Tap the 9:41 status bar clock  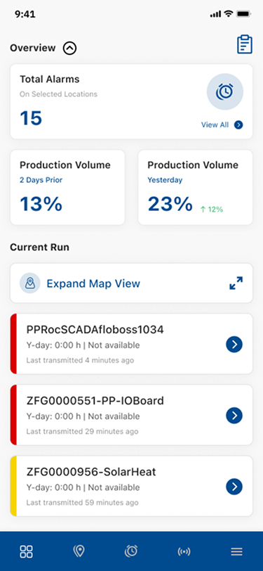25,14
